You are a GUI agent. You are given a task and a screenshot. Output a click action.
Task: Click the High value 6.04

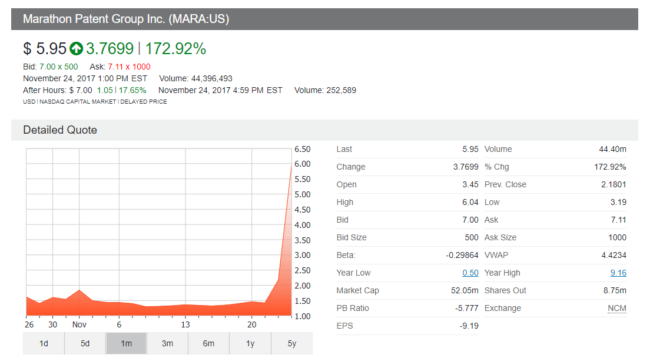click(x=470, y=202)
